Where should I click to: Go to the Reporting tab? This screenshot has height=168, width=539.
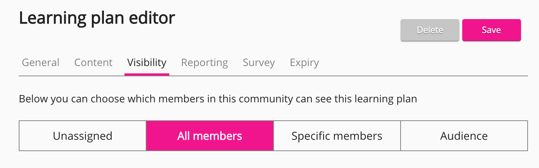point(205,63)
